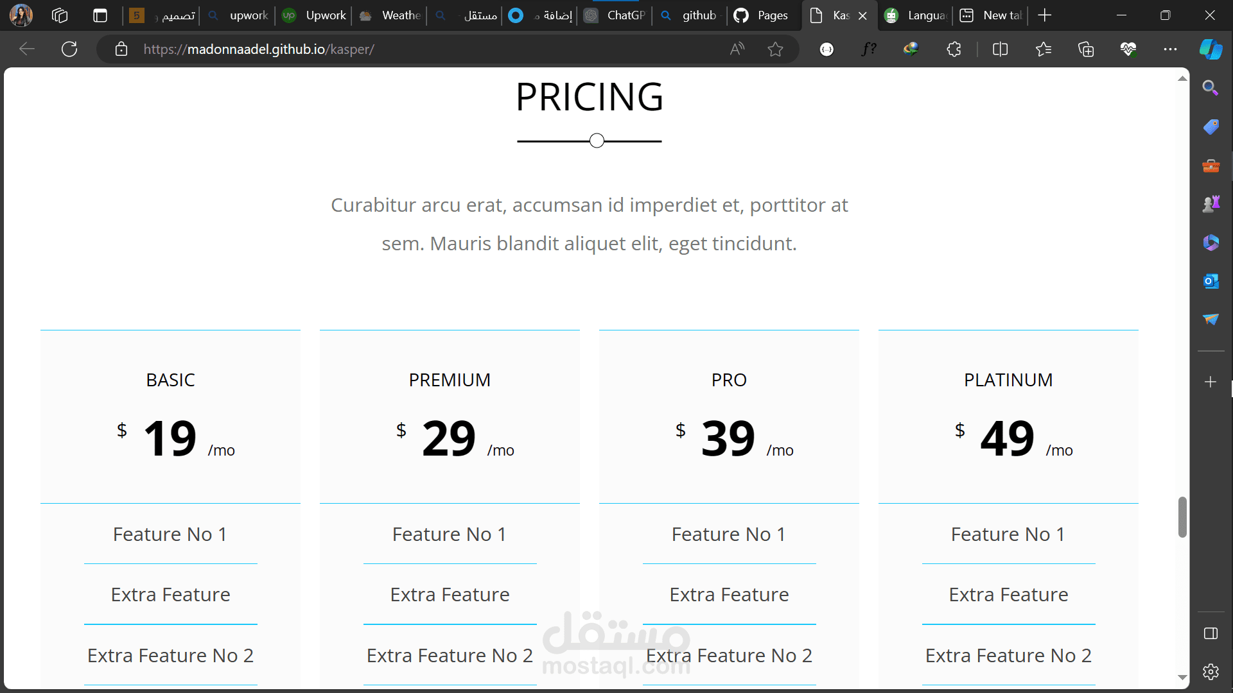Add this page to favorites with the star
The width and height of the screenshot is (1233, 693).
[775, 49]
